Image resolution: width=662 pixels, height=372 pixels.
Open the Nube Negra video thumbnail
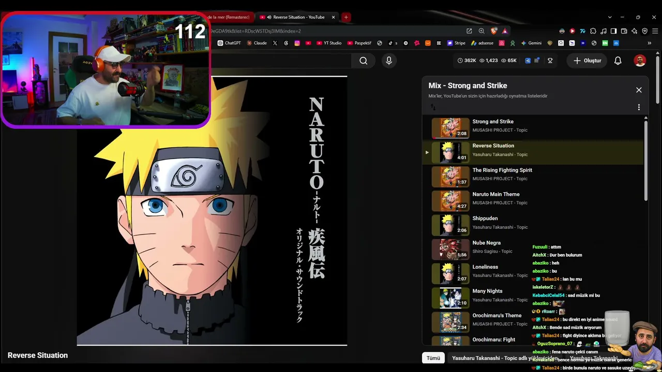450,249
